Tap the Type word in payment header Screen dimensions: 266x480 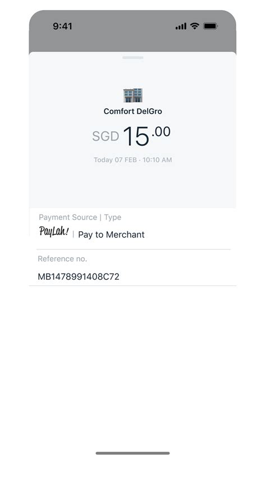click(x=113, y=218)
